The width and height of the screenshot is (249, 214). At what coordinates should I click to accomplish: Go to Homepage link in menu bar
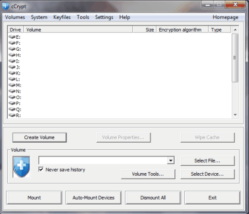pos(225,17)
